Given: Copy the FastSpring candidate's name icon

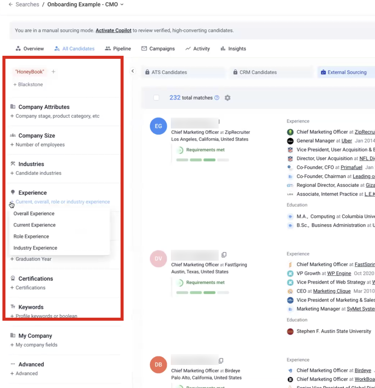Looking at the screenshot, I should click(x=224, y=255).
